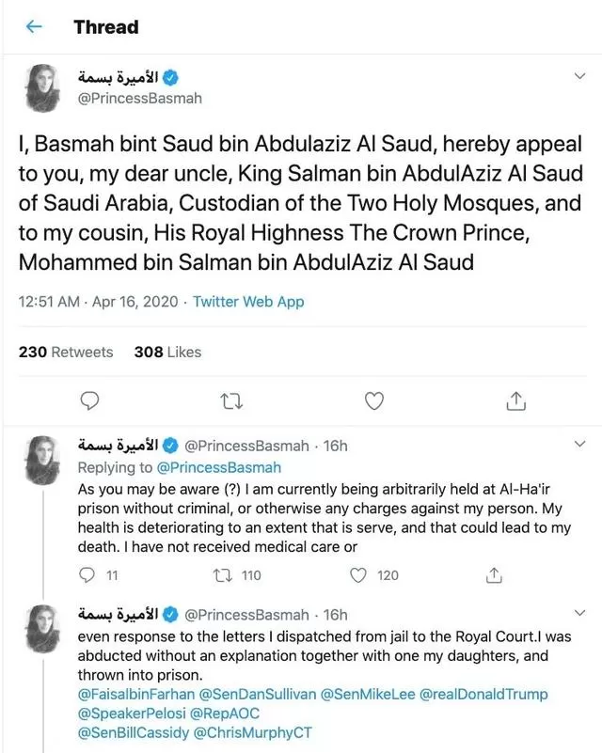This screenshot has height=753, width=602.
Task: Open the @SpeakerPelosi mention
Action: coord(132,714)
